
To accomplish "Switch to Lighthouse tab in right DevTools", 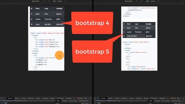I will coord(139,98).
